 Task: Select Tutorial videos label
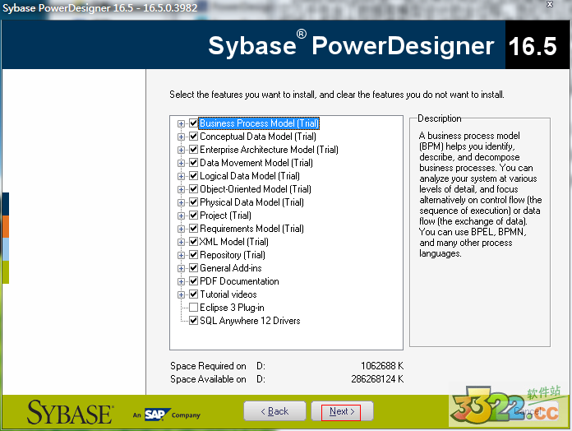[228, 294]
